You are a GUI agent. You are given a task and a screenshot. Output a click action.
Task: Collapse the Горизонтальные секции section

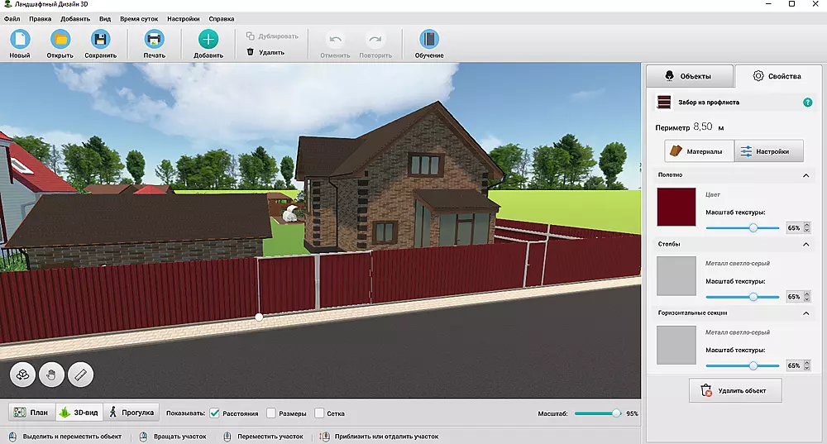[x=806, y=314]
